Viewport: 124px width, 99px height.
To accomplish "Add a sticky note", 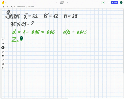I will 3,52.
